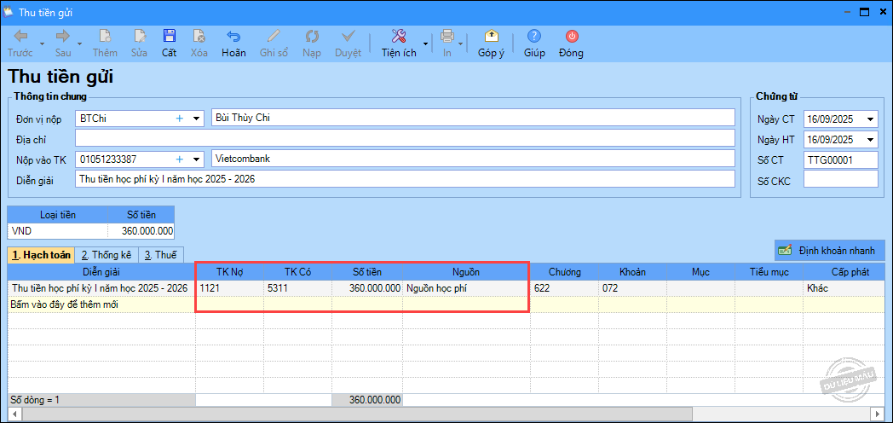Click the In printer icon

point(447,37)
